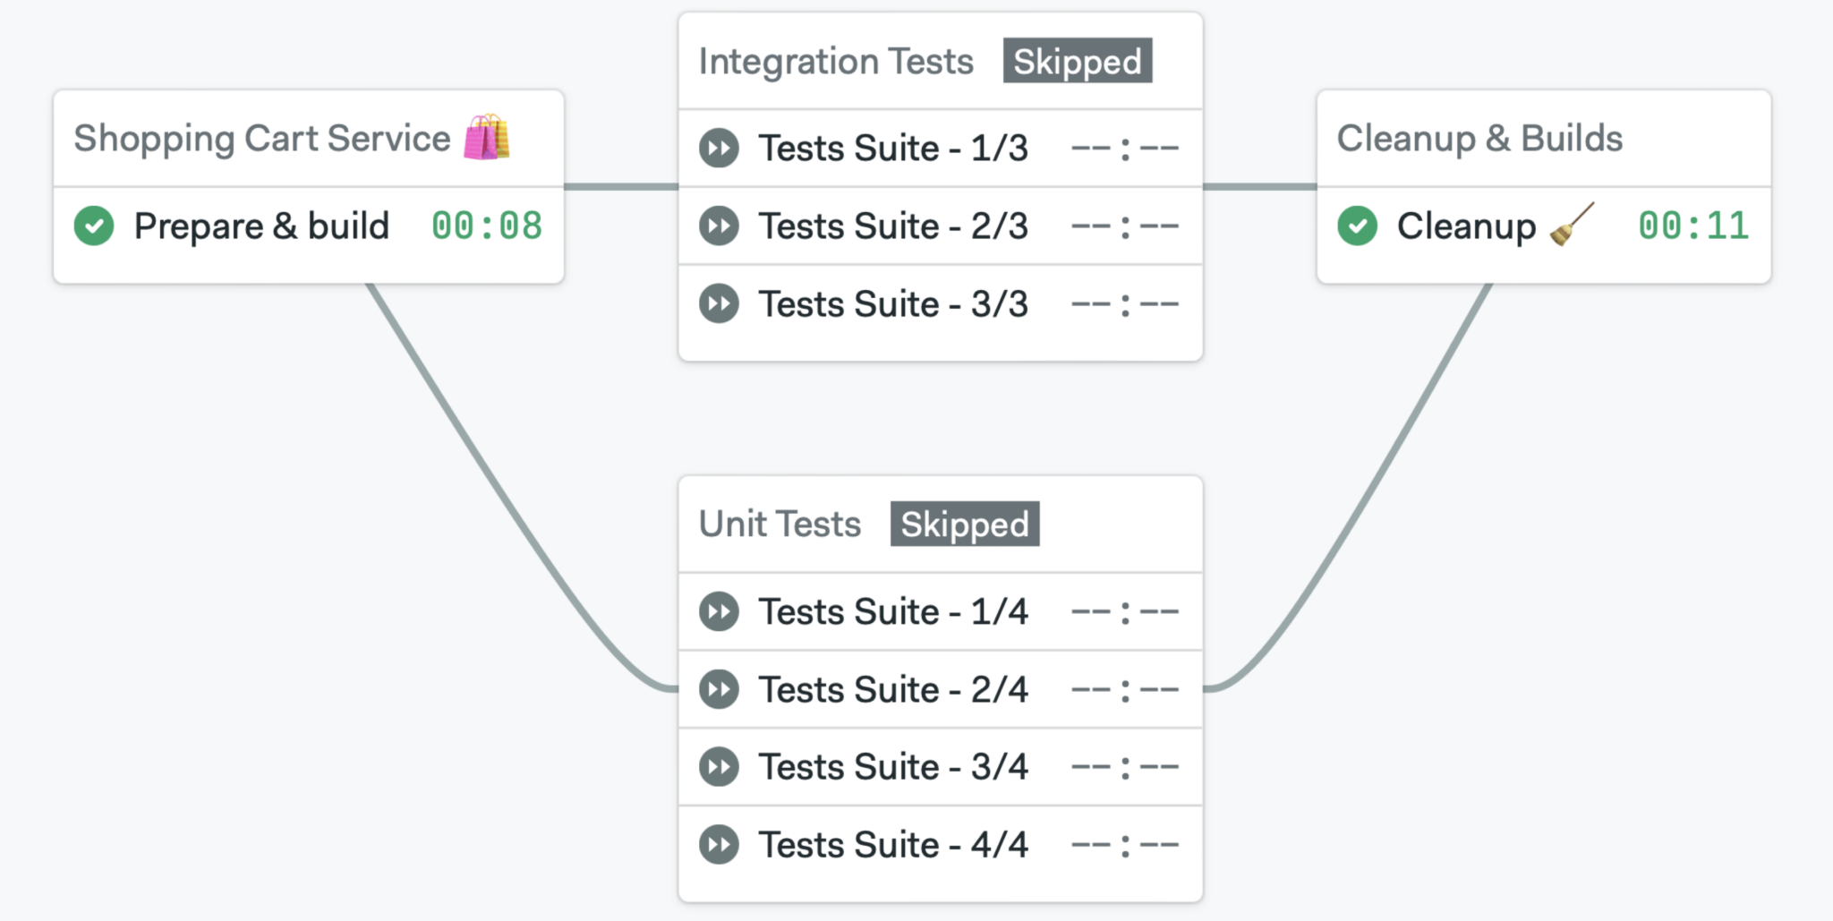Click the Unit Tests block header
This screenshot has width=1833, height=921.
(x=779, y=524)
